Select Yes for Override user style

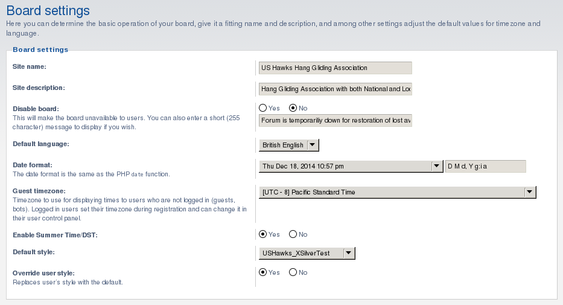coord(263,272)
